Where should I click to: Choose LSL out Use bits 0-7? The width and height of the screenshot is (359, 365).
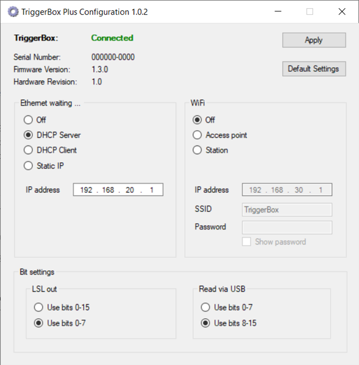(39, 323)
